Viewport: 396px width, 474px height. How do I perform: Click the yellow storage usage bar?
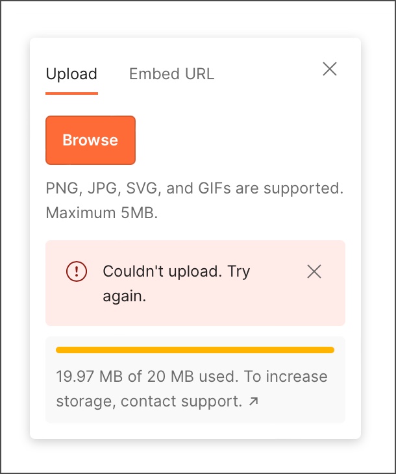(x=195, y=350)
